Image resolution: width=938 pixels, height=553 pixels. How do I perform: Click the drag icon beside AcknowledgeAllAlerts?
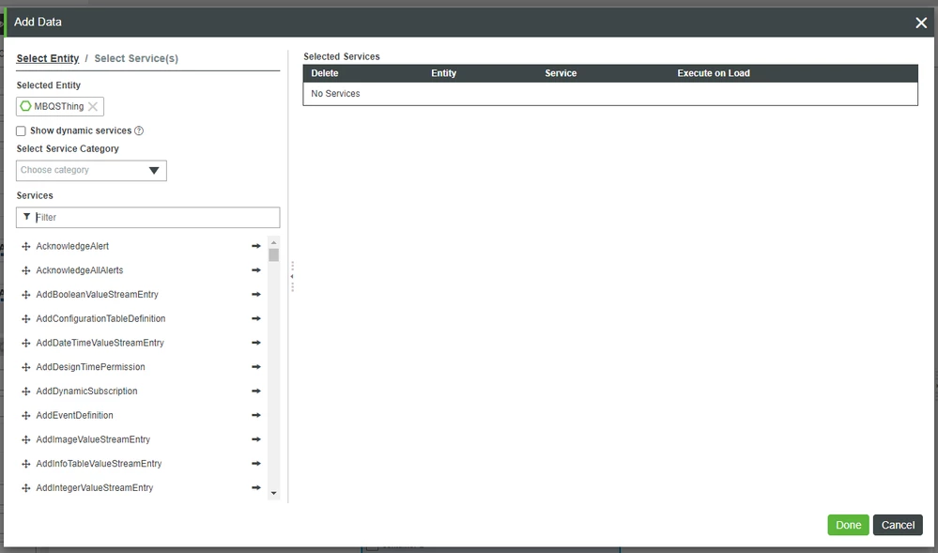coord(23,269)
